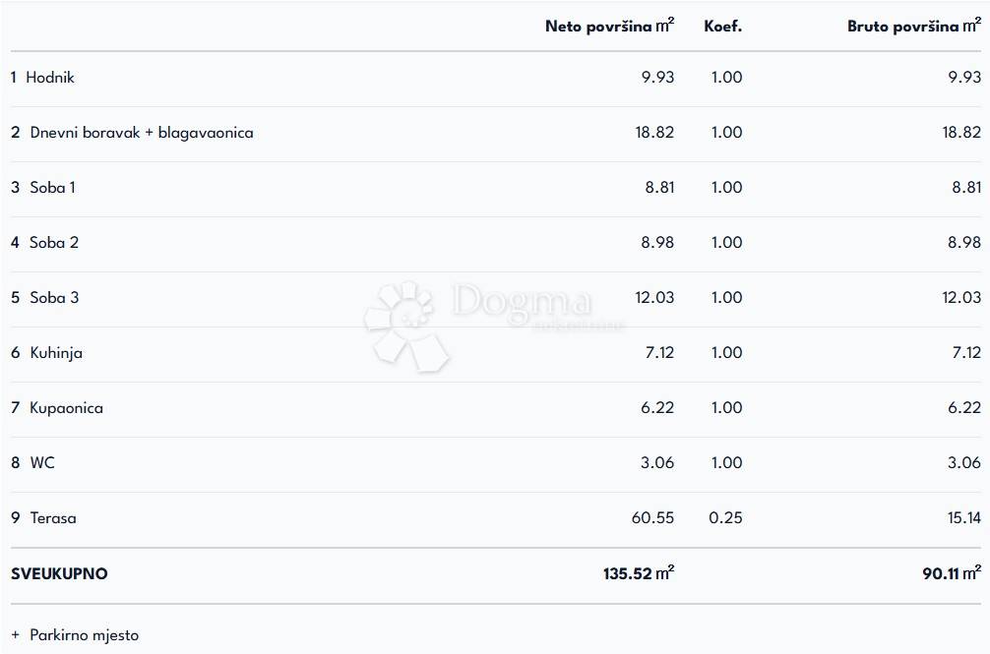
Task: Click the WC row label
Action: [42, 463]
